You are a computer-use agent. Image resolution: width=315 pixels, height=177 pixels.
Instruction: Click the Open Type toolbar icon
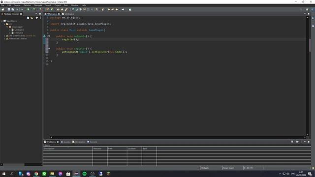(58, 9)
